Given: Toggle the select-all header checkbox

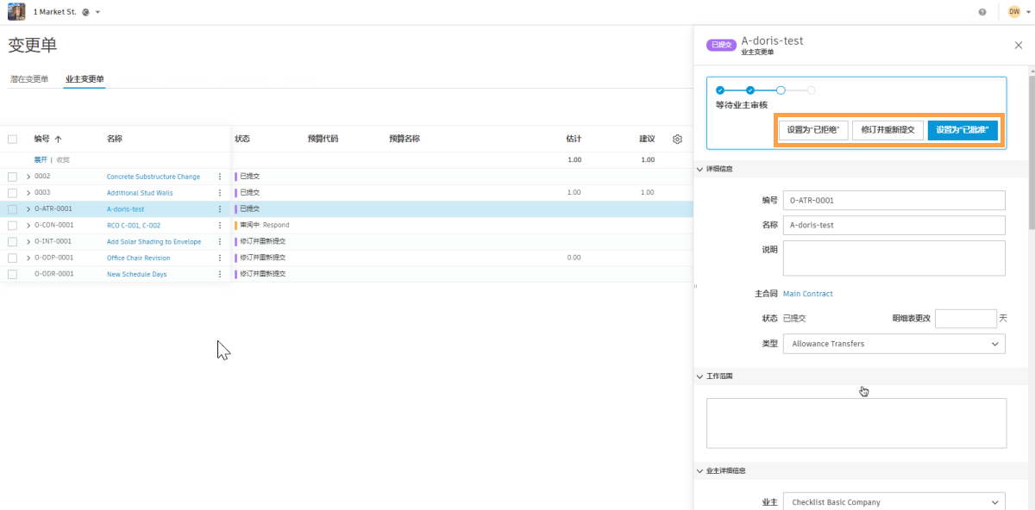Looking at the screenshot, I should (12, 139).
